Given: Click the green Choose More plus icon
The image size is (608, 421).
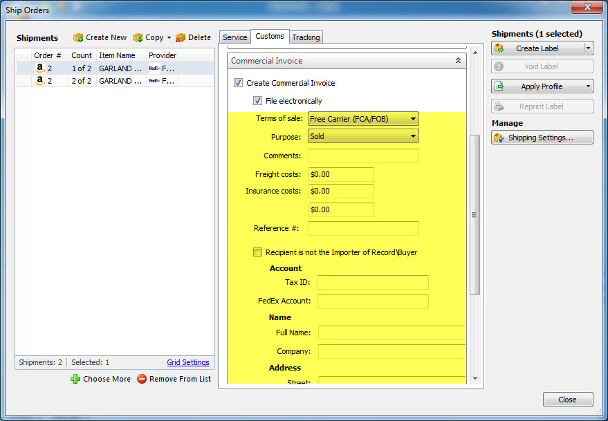Looking at the screenshot, I should point(75,379).
